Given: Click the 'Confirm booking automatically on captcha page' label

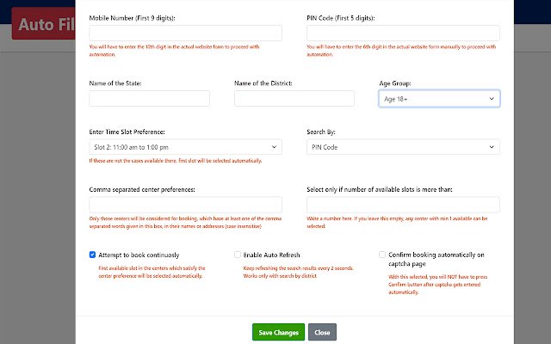Looking at the screenshot, I should [x=436, y=259].
